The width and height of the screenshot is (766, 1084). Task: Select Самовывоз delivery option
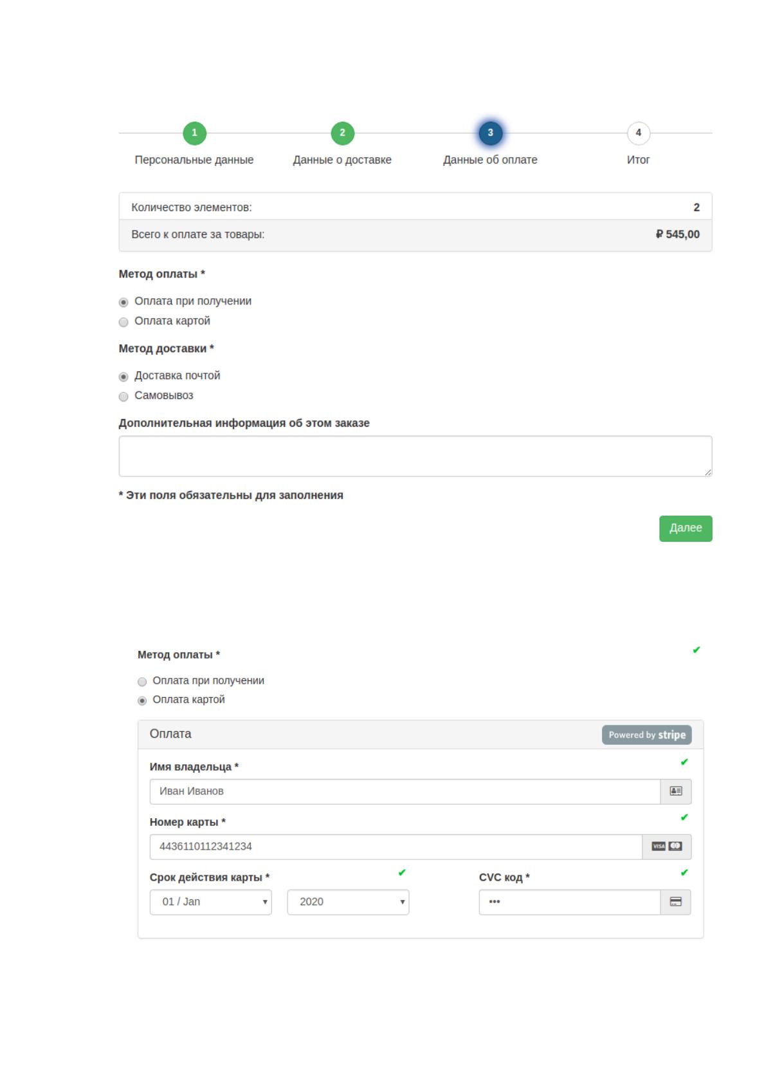pos(123,397)
